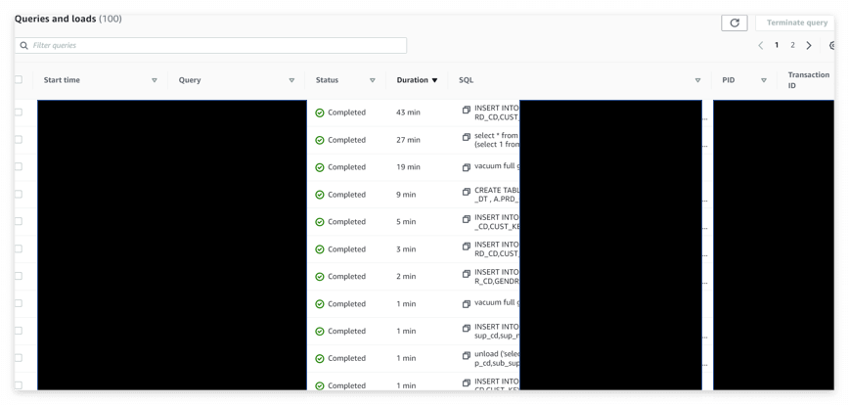Viewport: 849px width, 405px height.
Task: Open the Status column filter arrow
Action: click(x=373, y=80)
